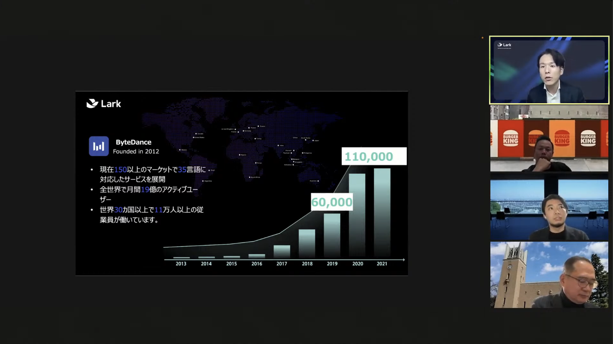Image resolution: width=613 pixels, height=344 pixels.
Task: Click the 2019 axis label
Action: click(332, 263)
